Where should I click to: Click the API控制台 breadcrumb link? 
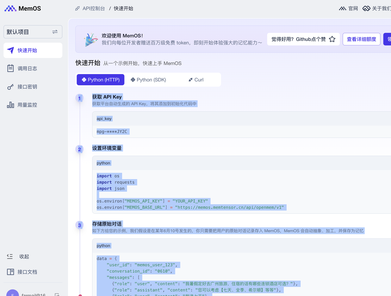coord(94,9)
